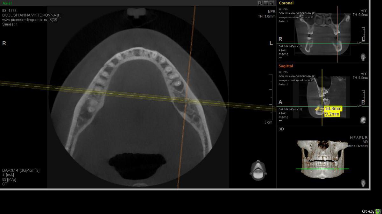Viewport: 382px width, 214px height.
Task: Click the head orientation icon in Coronal pane
Action: (363, 57)
